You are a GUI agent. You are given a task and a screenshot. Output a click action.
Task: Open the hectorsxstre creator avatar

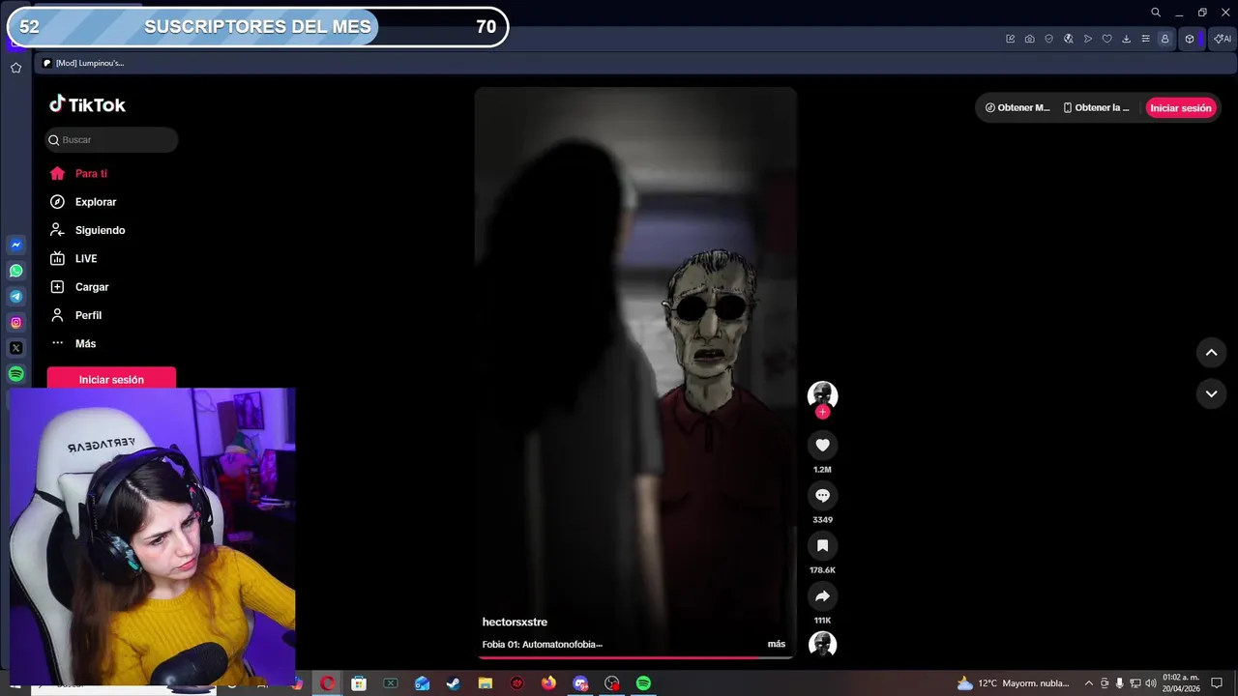click(x=822, y=394)
